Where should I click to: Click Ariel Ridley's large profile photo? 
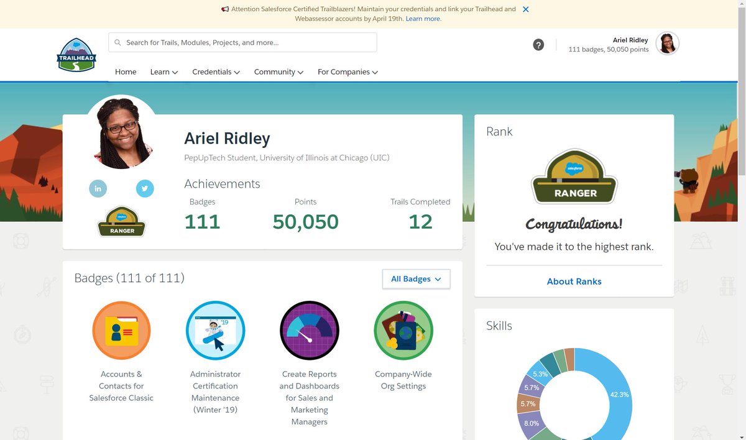click(122, 132)
